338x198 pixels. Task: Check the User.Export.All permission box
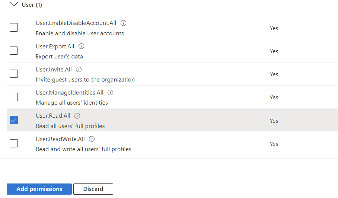[x=14, y=51]
